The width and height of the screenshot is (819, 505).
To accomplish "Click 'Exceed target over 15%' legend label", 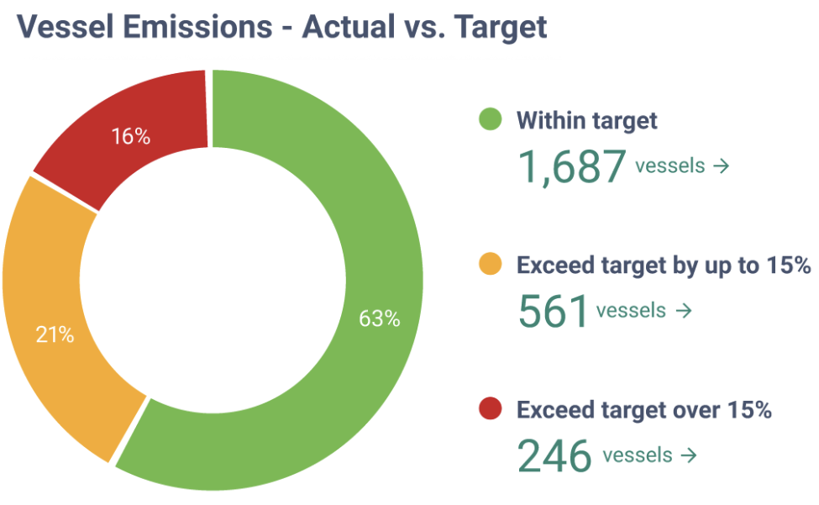I will tap(643, 411).
